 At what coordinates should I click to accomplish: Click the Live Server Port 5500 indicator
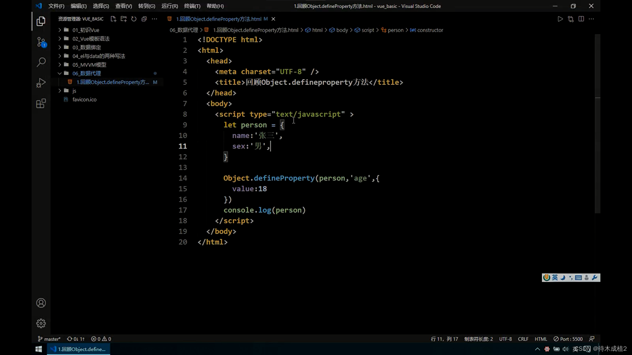click(568, 339)
